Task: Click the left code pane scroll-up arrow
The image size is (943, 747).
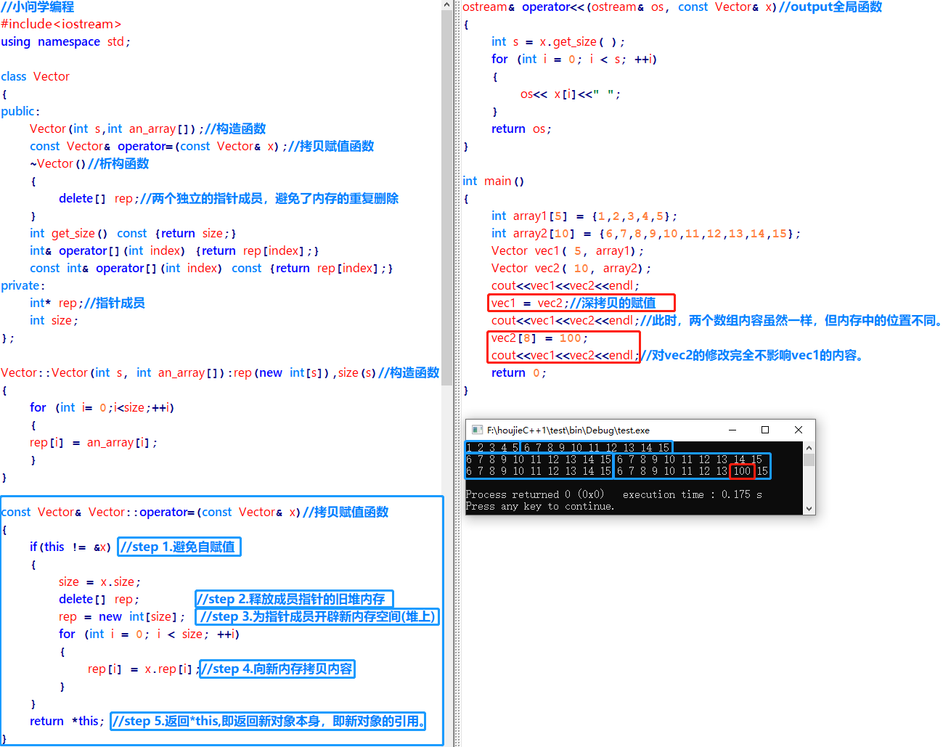Action: click(x=447, y=5)
